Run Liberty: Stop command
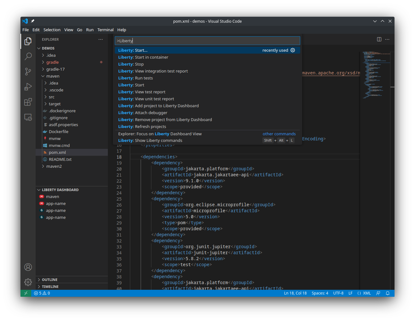 [x=207, y=64]
